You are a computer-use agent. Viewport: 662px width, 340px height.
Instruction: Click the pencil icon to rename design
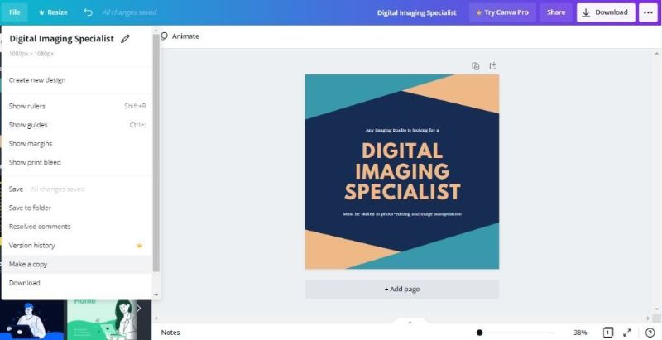[125, 38]
